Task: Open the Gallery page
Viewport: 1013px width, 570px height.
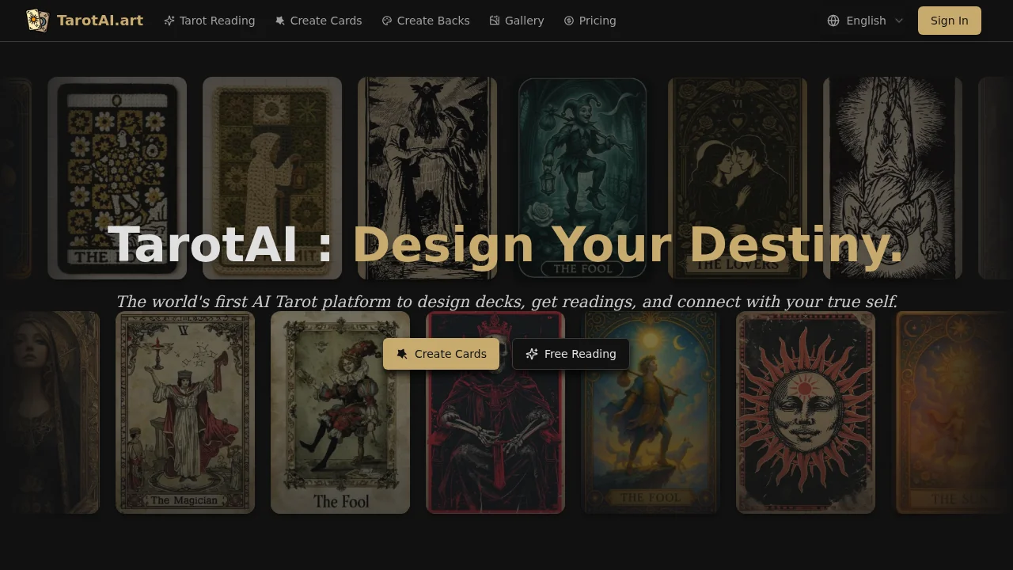Action: coord(524,21)
